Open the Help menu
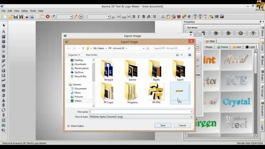 pos(41,11)
